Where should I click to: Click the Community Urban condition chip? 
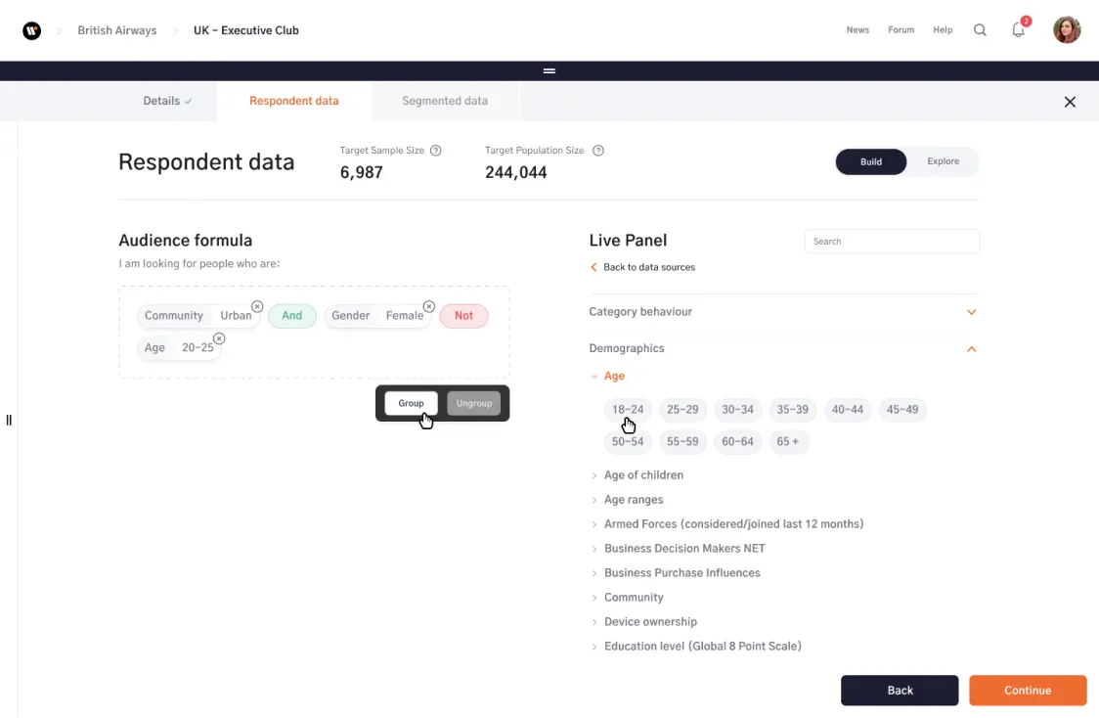(198, 316)
